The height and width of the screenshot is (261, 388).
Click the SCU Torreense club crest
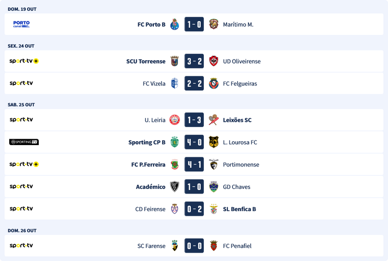[175, 62]
